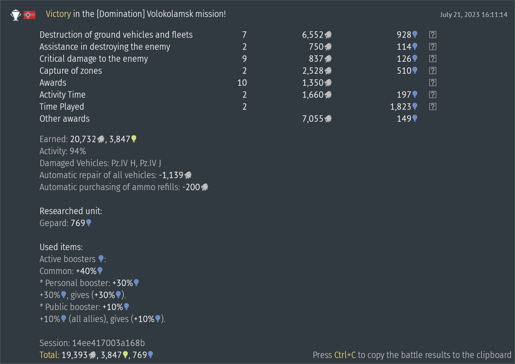
Task: Click the Victory mission title text
Action: (136, 14)
